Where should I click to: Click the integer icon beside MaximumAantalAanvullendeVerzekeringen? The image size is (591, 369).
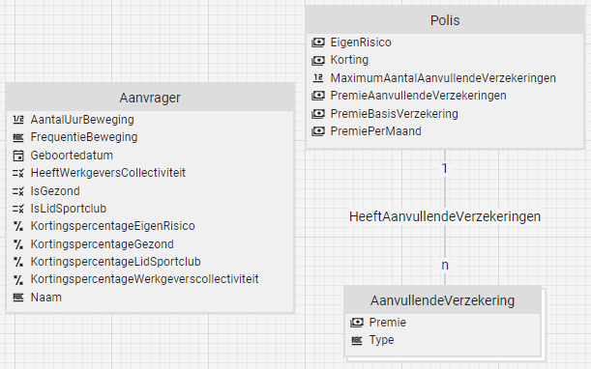[x=318, y=78]
